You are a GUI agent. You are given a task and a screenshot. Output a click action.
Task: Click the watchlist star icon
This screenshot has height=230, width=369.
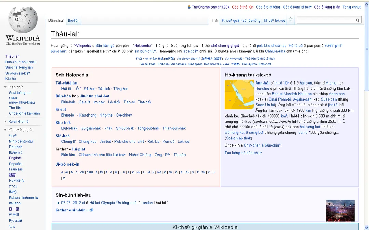291,20
